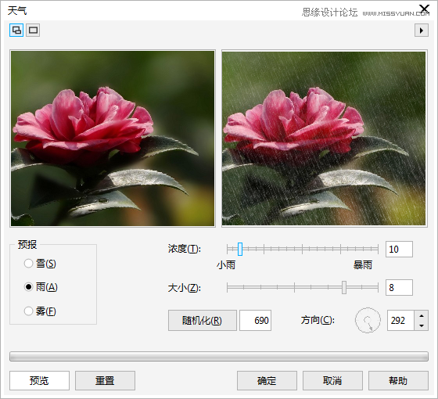
Task: Click the 方向(C): label
Action: 318,320
